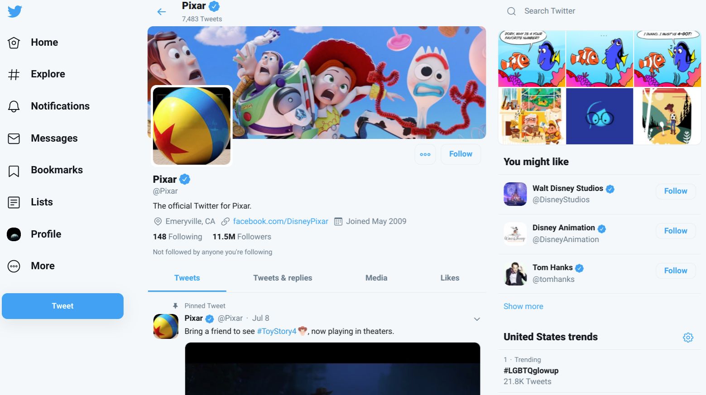The width and height of the screenshot is (706, 395).
Task: Click "Not followed by anyone you're following"
Action: (212, 252)
